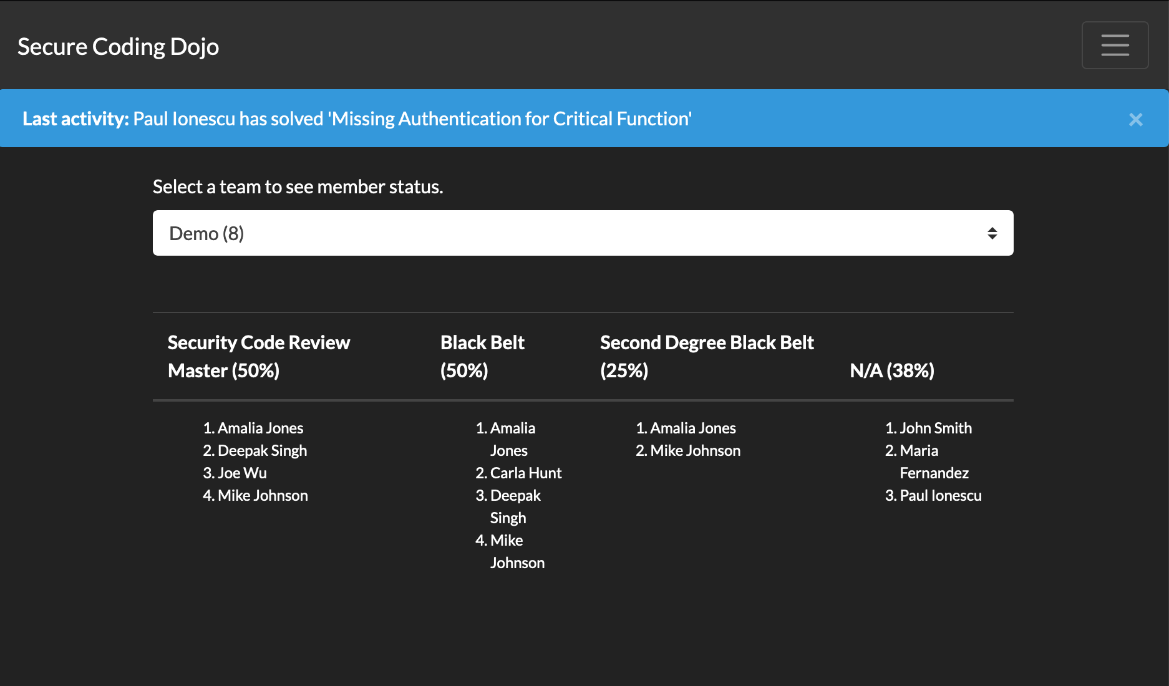The width and height of the screenshot is (1169, 686).
Task: Select Mike Johnson under Second Degree Black Belt
Action: coord(695,451)
